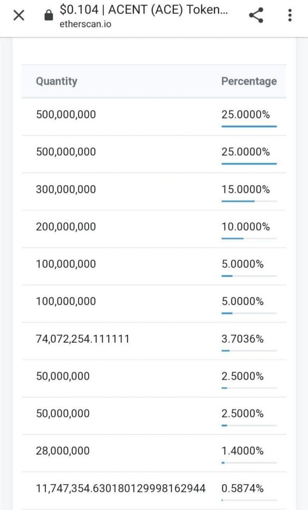
Task: Share the page using share icon
Action: tap(256, 15)
